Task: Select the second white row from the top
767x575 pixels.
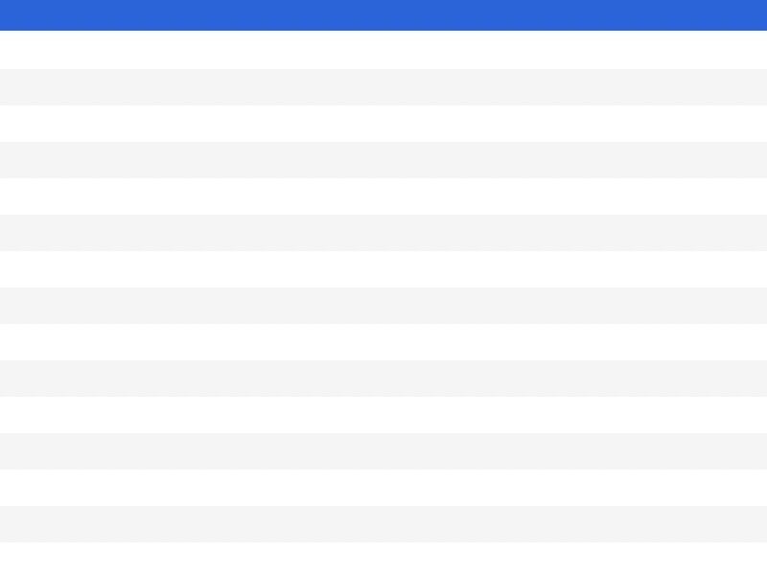Action: 383,123
